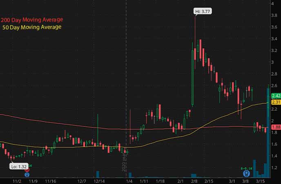This screenshot has height=184, width=281.
Task: Click the 12/7 date label
Action: (x=82, y=181)
